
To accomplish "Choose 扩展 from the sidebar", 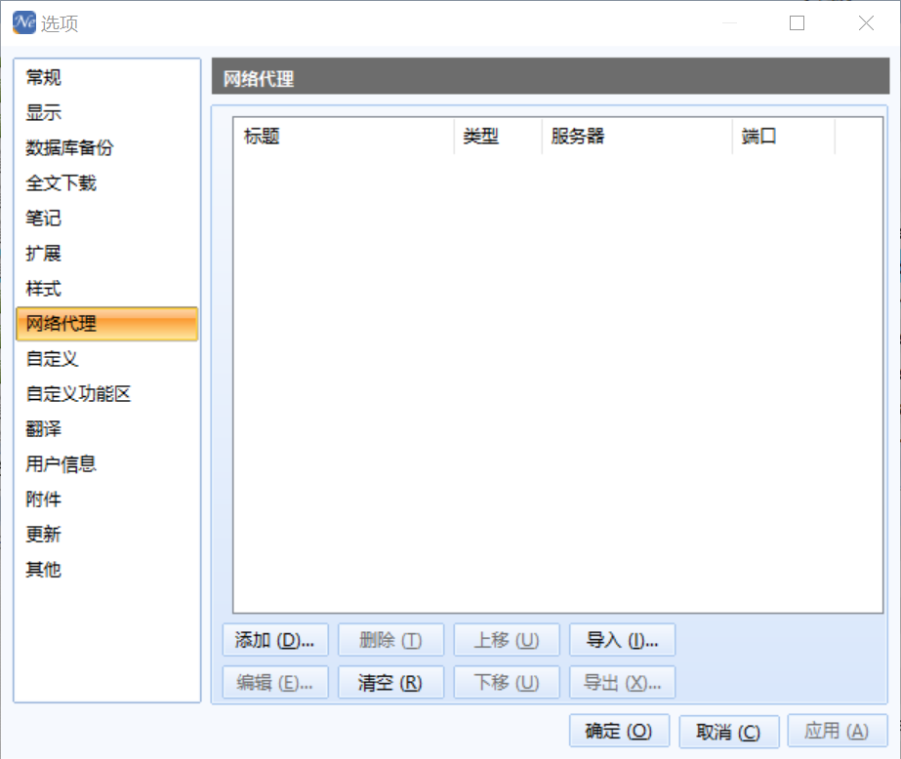I will click(x=44, y=254).
